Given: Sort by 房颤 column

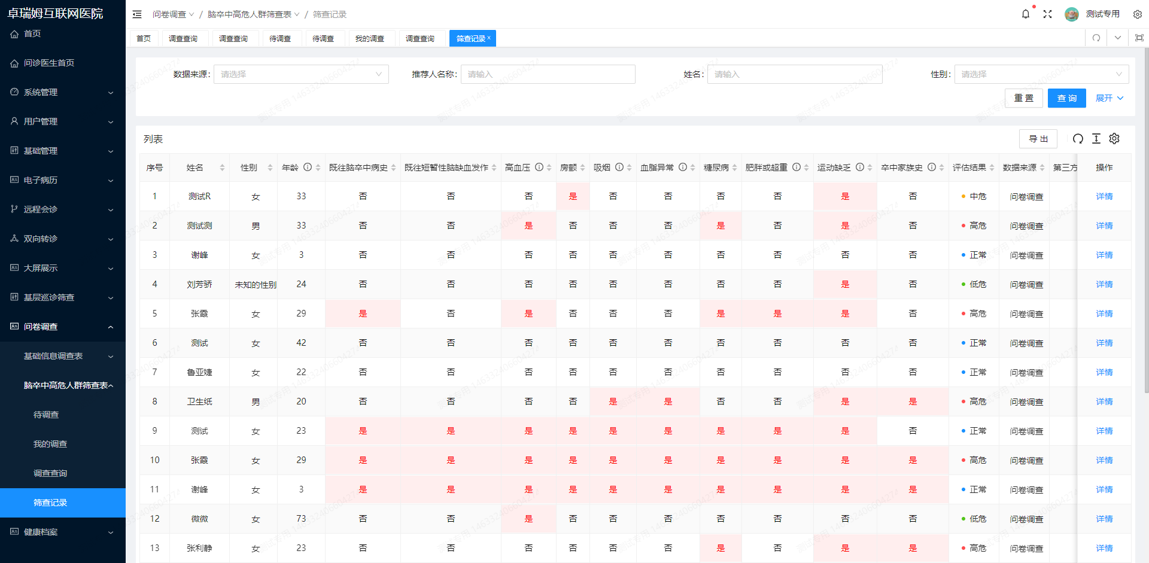Looking at the screenshot, I should pos(582,168).
